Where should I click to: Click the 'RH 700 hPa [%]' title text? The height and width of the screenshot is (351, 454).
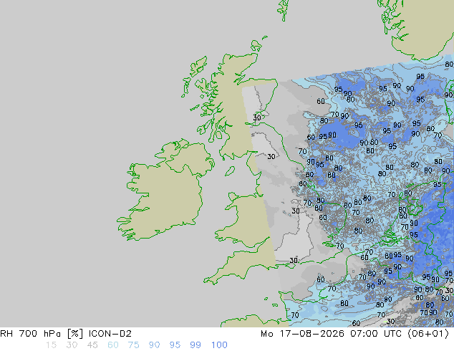pos(42,334)
